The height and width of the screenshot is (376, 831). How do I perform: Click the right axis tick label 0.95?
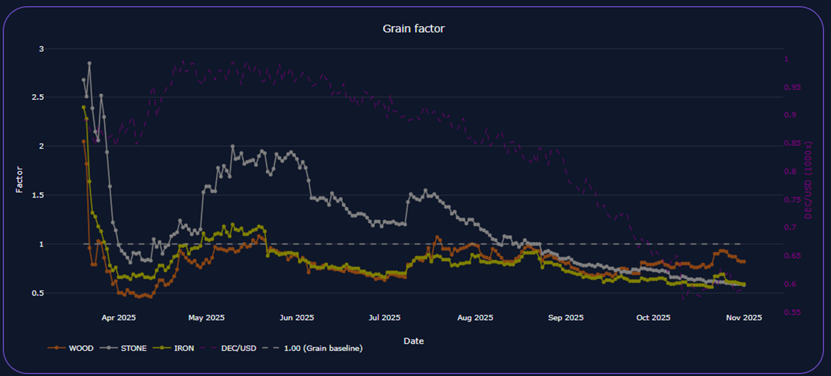coord(793,87)
